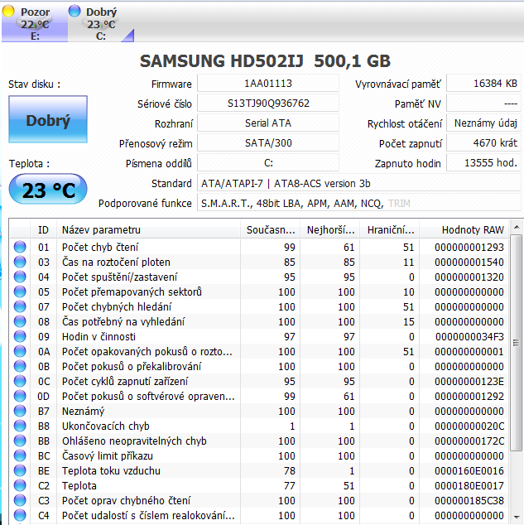
Task: Select the Ukončovacích chyb parameter name
Action: (x=106, y=426)
